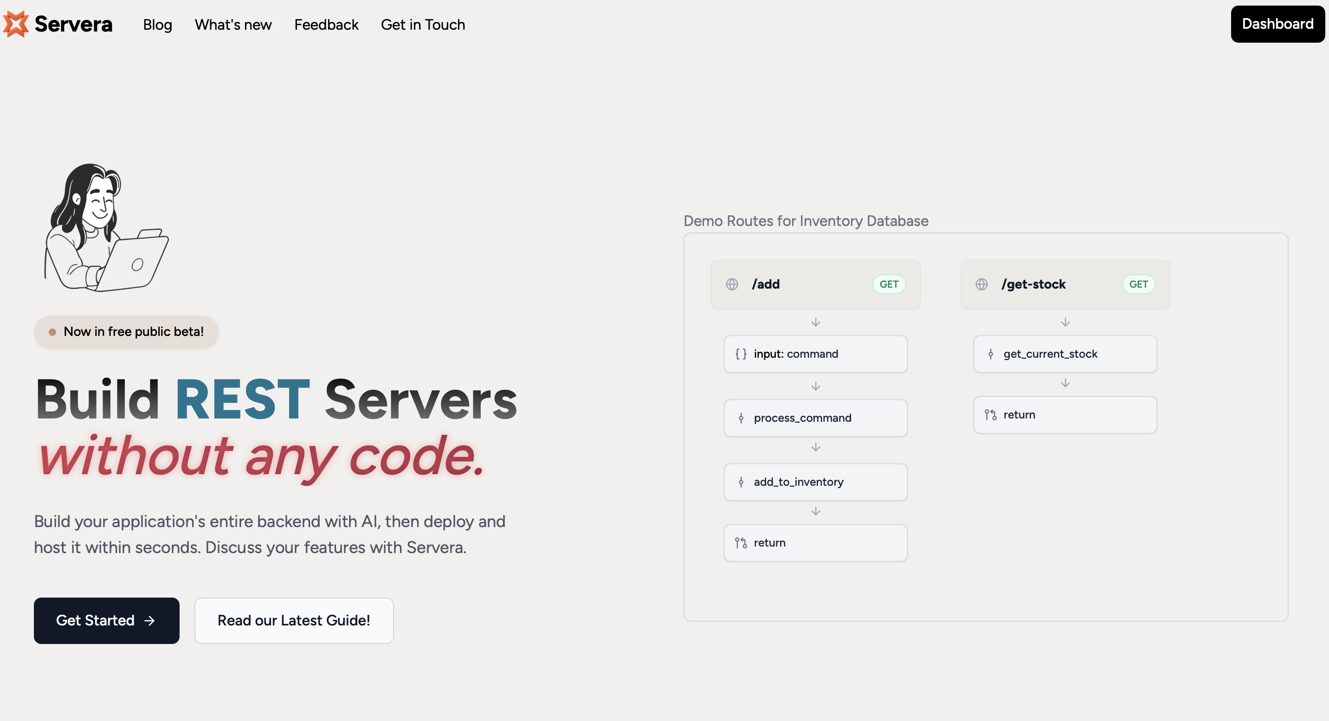Click the GET badge on /add route
Viewport: 1329px width, 721px height.
[x=889, y=284]
